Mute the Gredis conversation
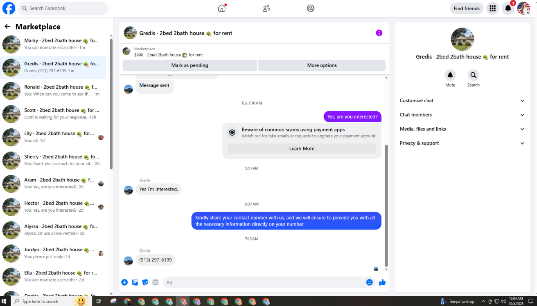The width and height of the screenshot is (537, 306). (450, 75)
